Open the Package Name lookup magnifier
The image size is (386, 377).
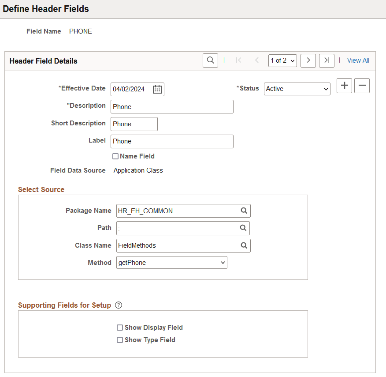pyautogui.click(x=244, y=211)
